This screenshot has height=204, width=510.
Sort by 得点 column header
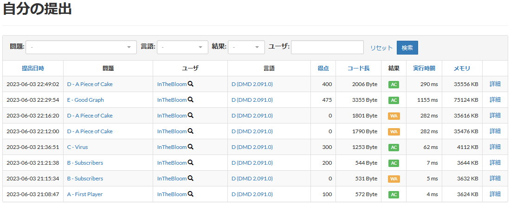click(x=323, y=68)
